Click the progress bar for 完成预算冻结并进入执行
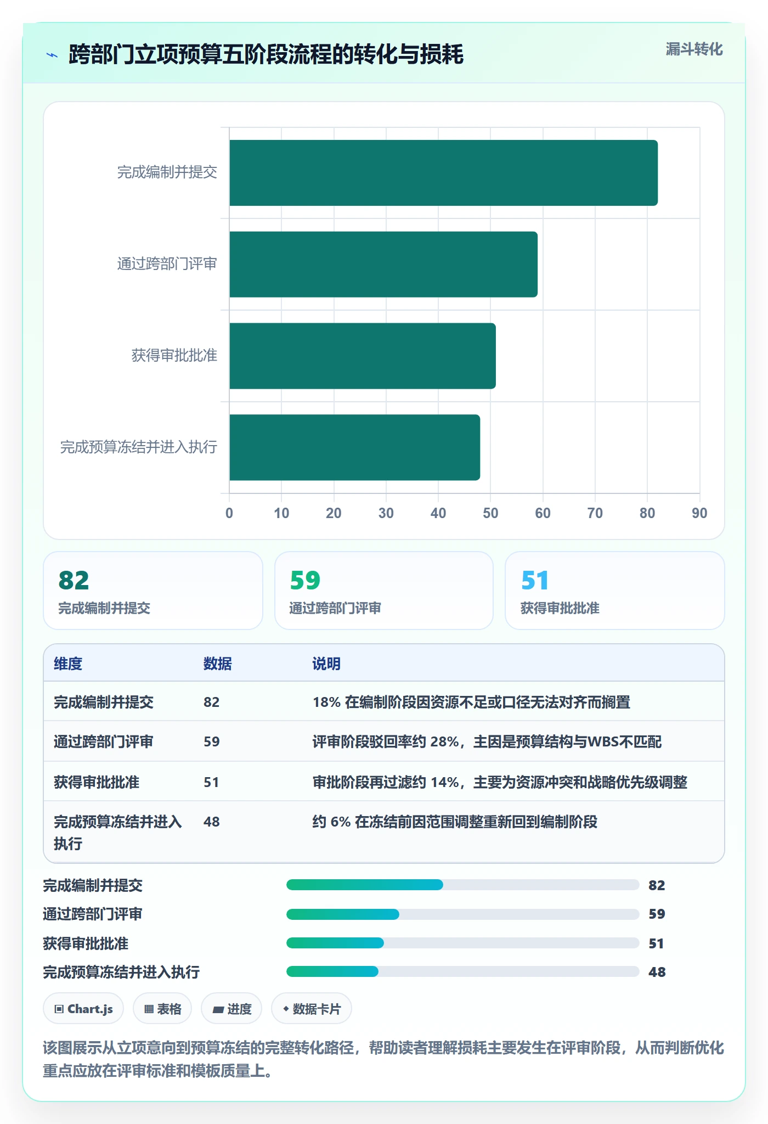The width and height of the screenshot is (768, 1124). pyautogui.click(x=463, y=971)
